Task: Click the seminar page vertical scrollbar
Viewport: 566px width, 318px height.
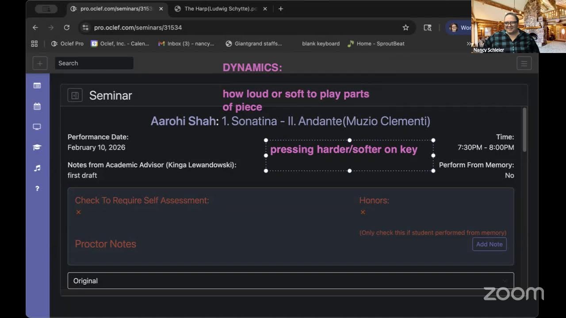Action: click(525, 130)
